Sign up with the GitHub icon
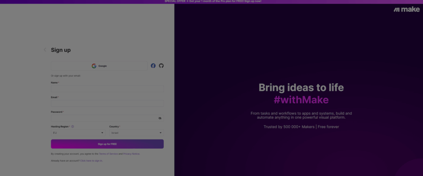Viewport: 423px width, 176px height. (x=161, y=66)
